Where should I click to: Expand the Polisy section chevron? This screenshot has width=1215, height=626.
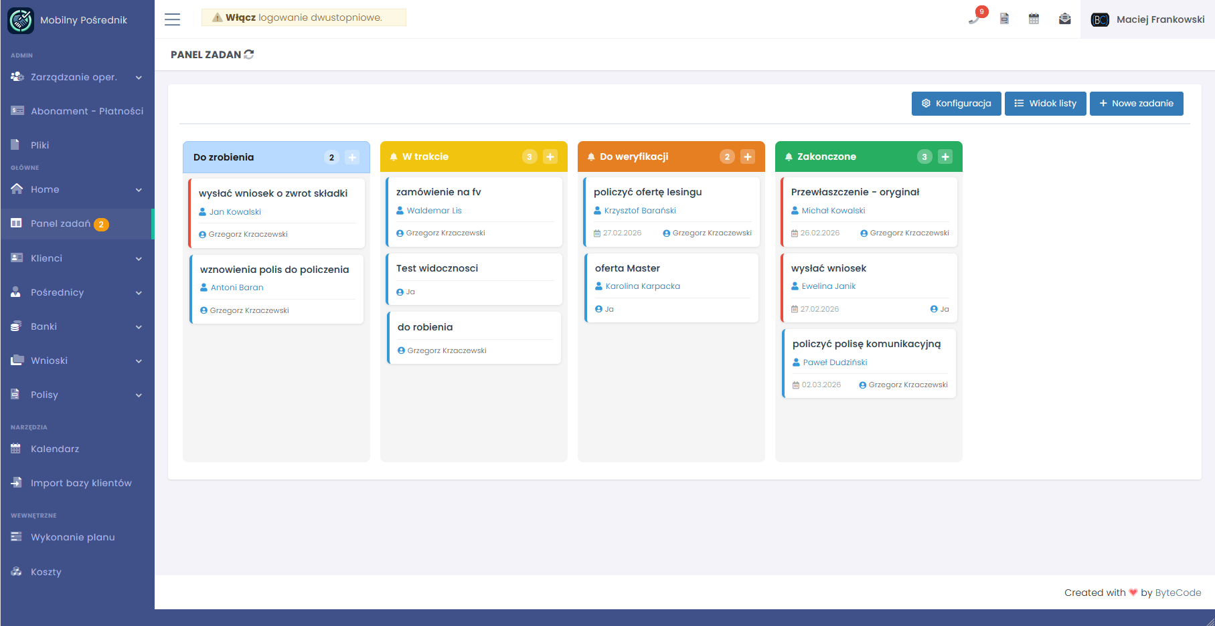pos(139,395)
